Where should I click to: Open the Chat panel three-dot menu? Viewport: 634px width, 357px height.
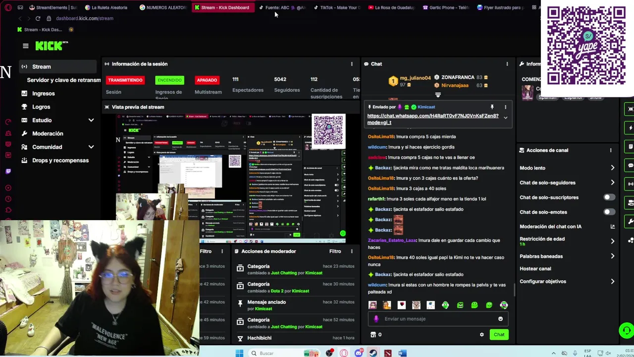click(507, 64)
